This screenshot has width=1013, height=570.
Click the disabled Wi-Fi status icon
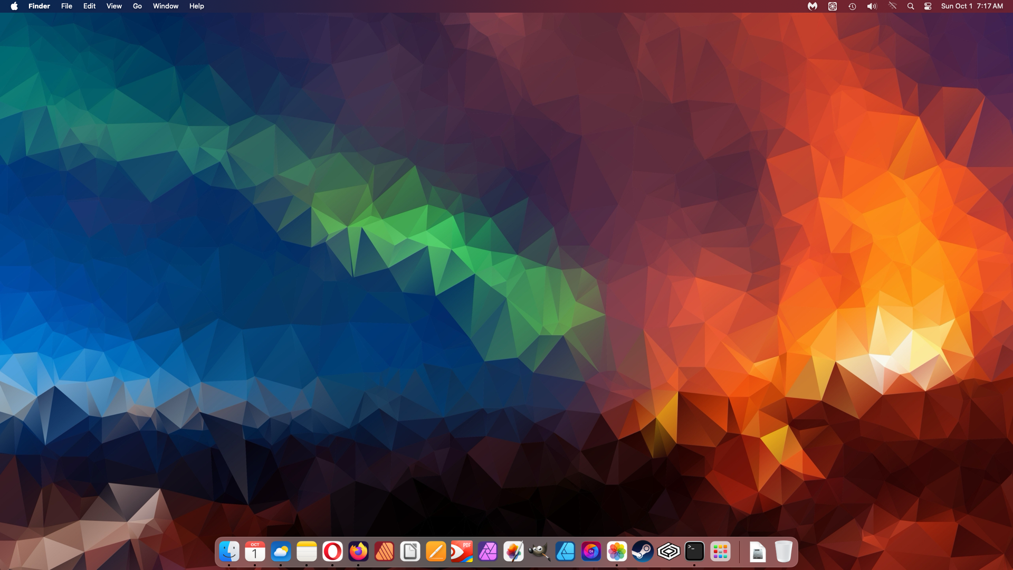tap(892, 6)
